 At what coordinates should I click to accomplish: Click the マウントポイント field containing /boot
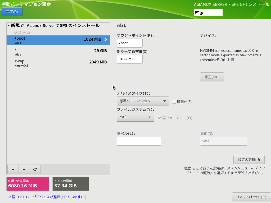click(129, 43)
